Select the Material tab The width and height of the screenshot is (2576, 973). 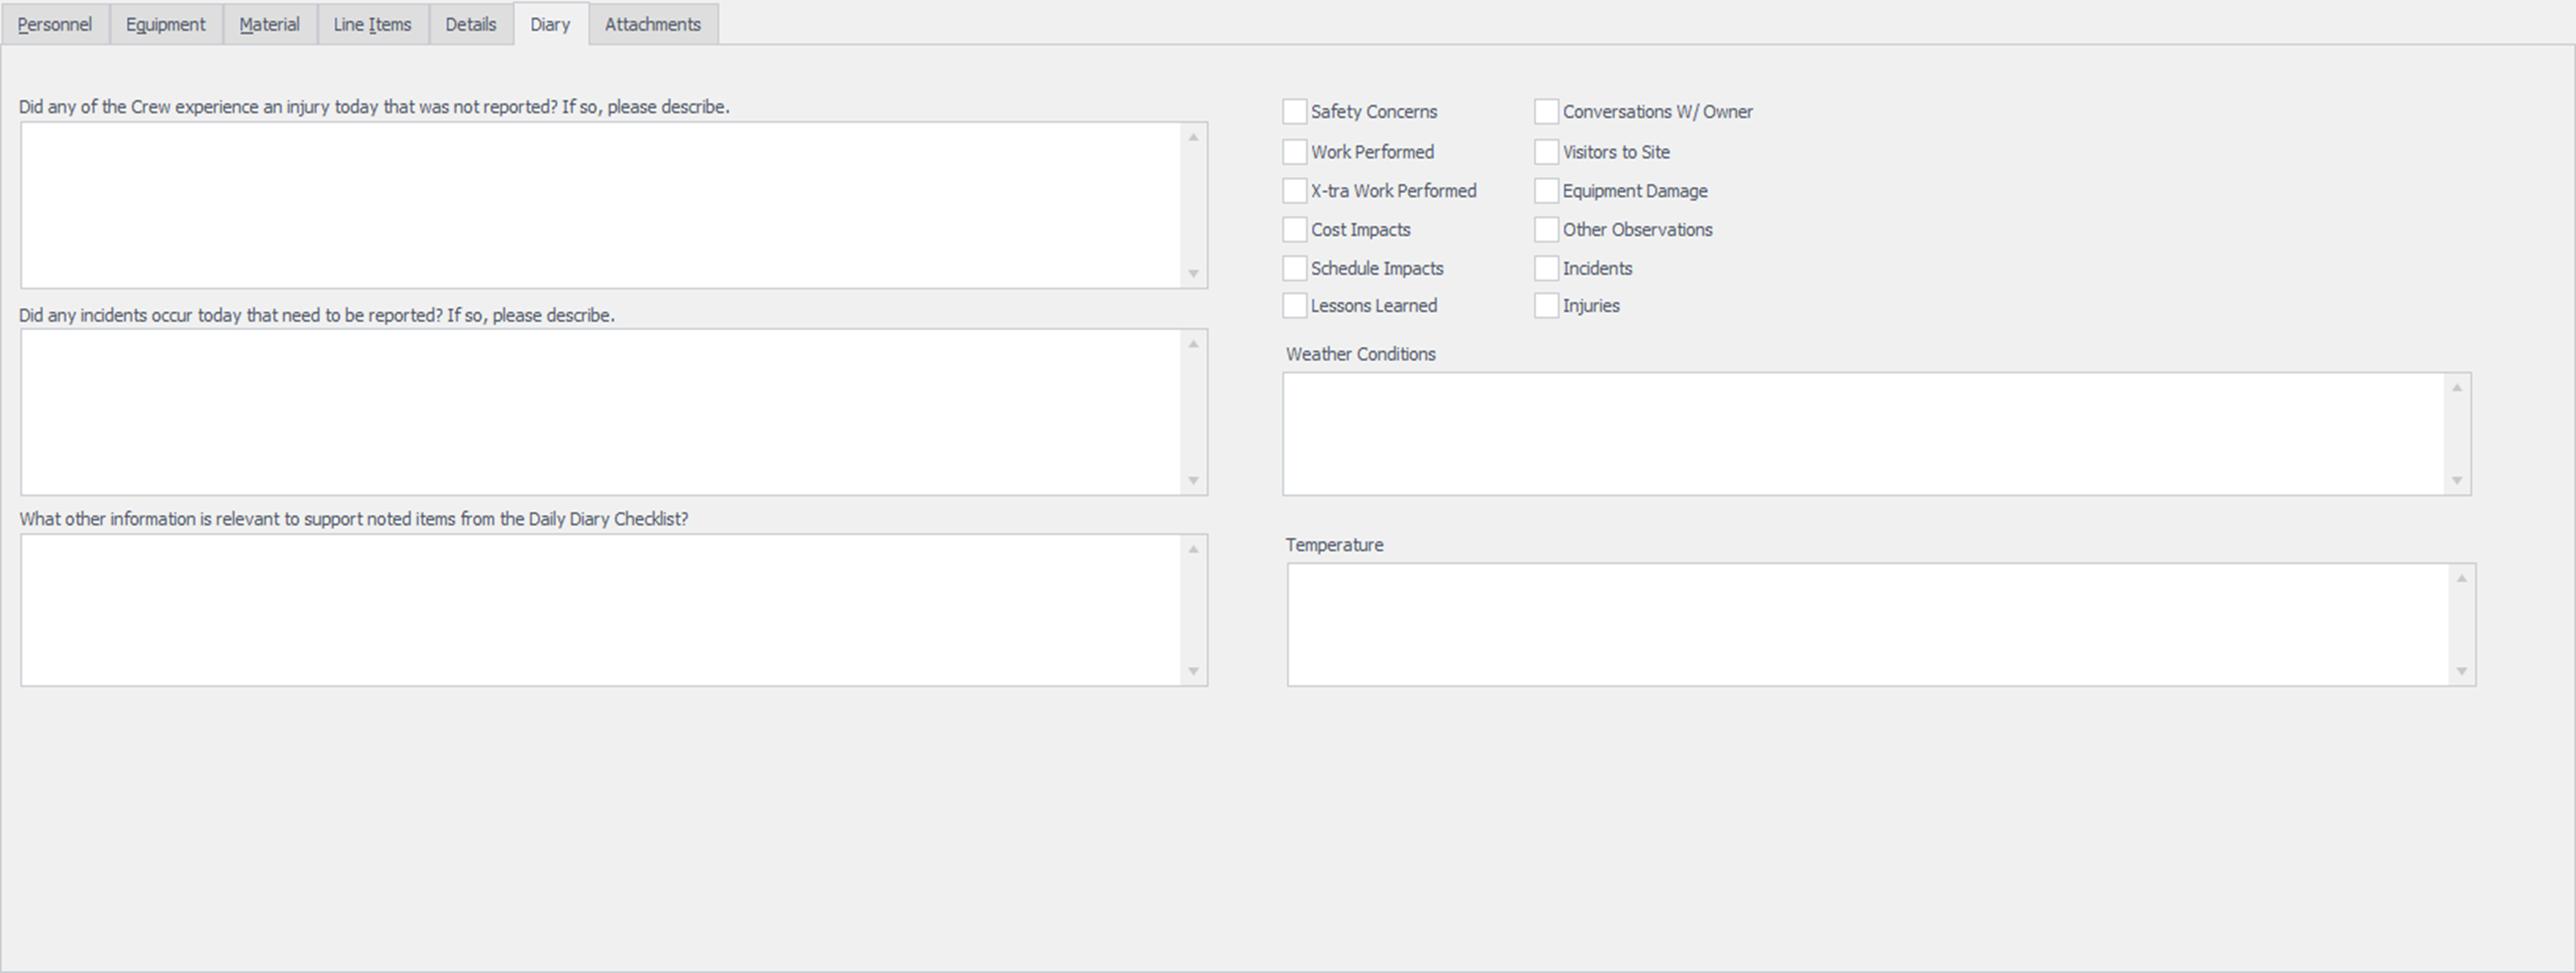click(270, 24)
